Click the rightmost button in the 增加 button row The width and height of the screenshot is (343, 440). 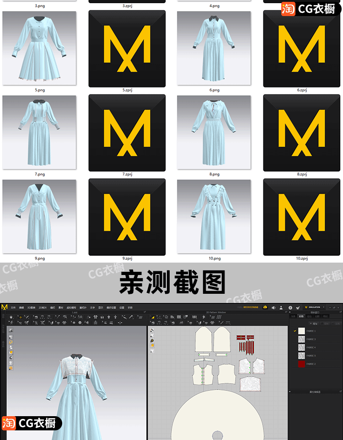tap(337, 324)
